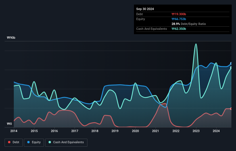Select the 2015 x-axis label
Screen dimensions: 236x151
click(x=34, y=131)
